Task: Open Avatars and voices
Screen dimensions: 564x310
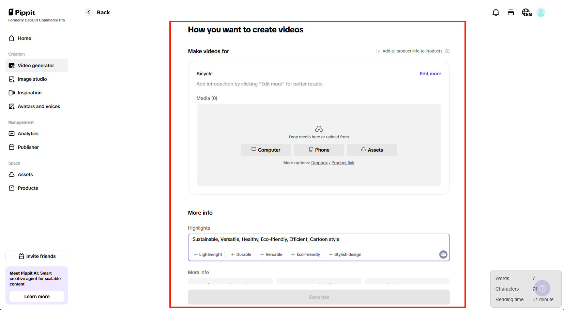Action: click(39, 106)
